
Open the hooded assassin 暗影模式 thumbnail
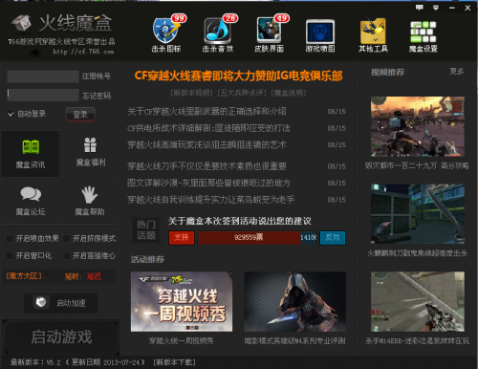tap(295, 301)
